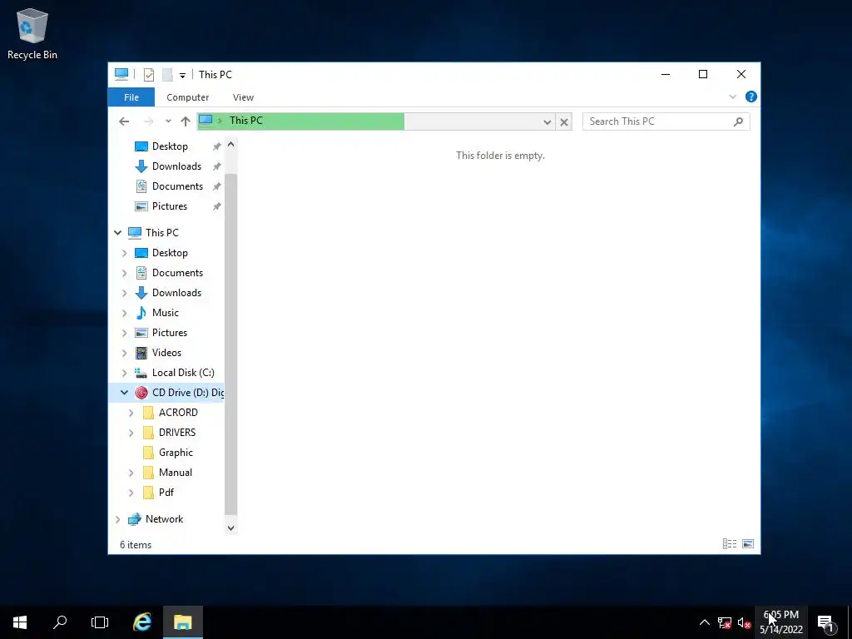Click the This PC icon in title bar
The image size is (852, 639).
click(121, 74)
